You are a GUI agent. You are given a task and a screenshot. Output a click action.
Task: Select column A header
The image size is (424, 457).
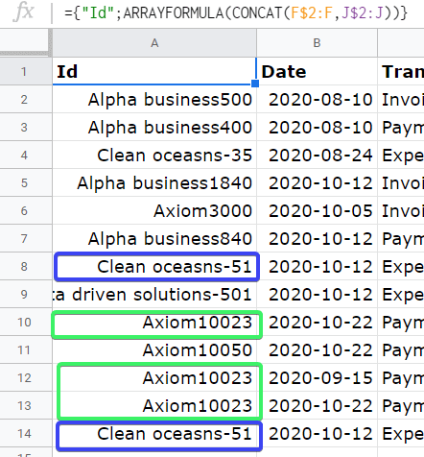(154, 43)
